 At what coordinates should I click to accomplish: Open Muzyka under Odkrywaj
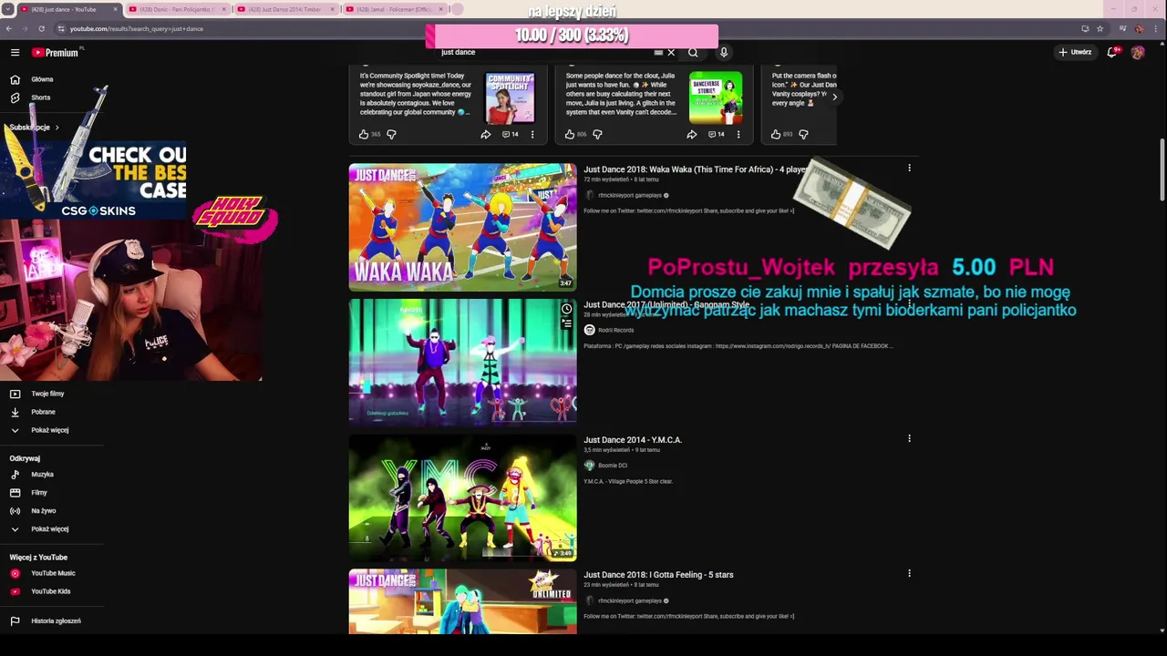pyautogui.click(x=42, y=475)
